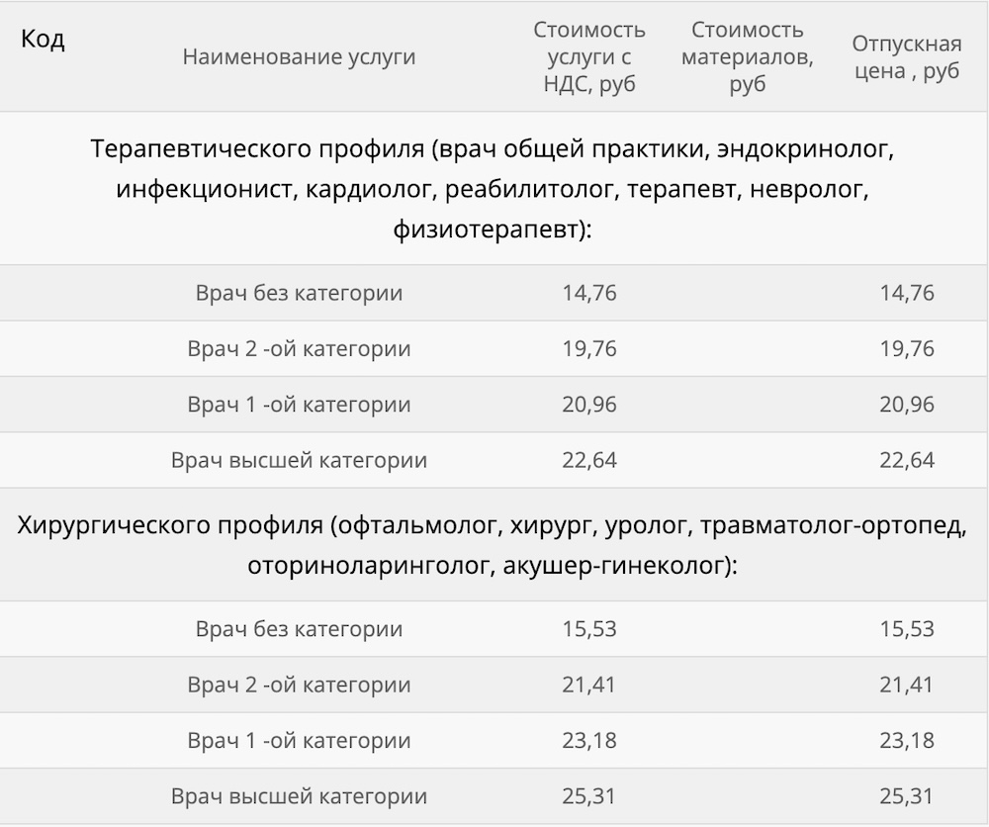Click 15,53 in the service cost column
The height and width of the screenshot is (827, 989).
[x=588, y=629]
